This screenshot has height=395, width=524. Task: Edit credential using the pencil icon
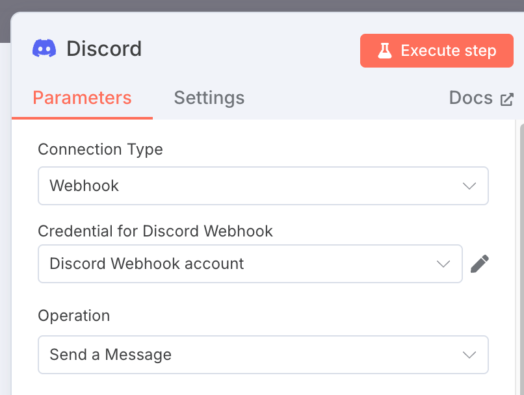pyautogui.click(x=479, y=264)
